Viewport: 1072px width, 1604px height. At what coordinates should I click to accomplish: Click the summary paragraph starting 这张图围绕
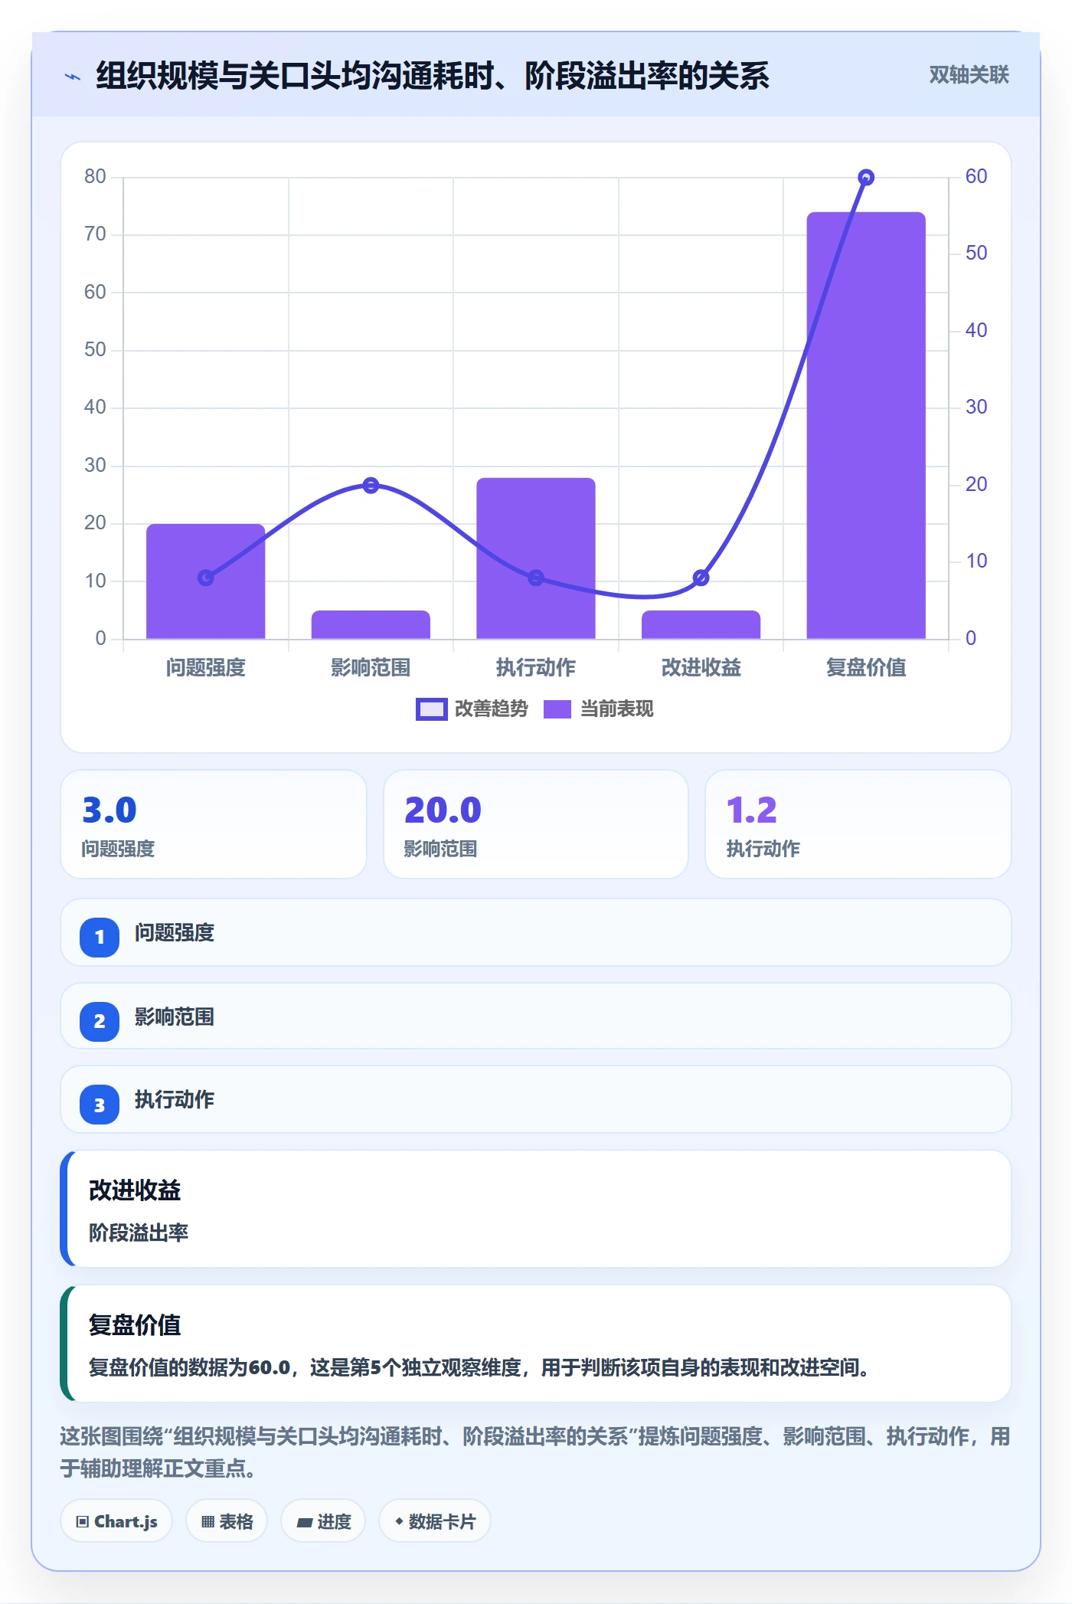pyautogui.click(x=536, y=1452)
